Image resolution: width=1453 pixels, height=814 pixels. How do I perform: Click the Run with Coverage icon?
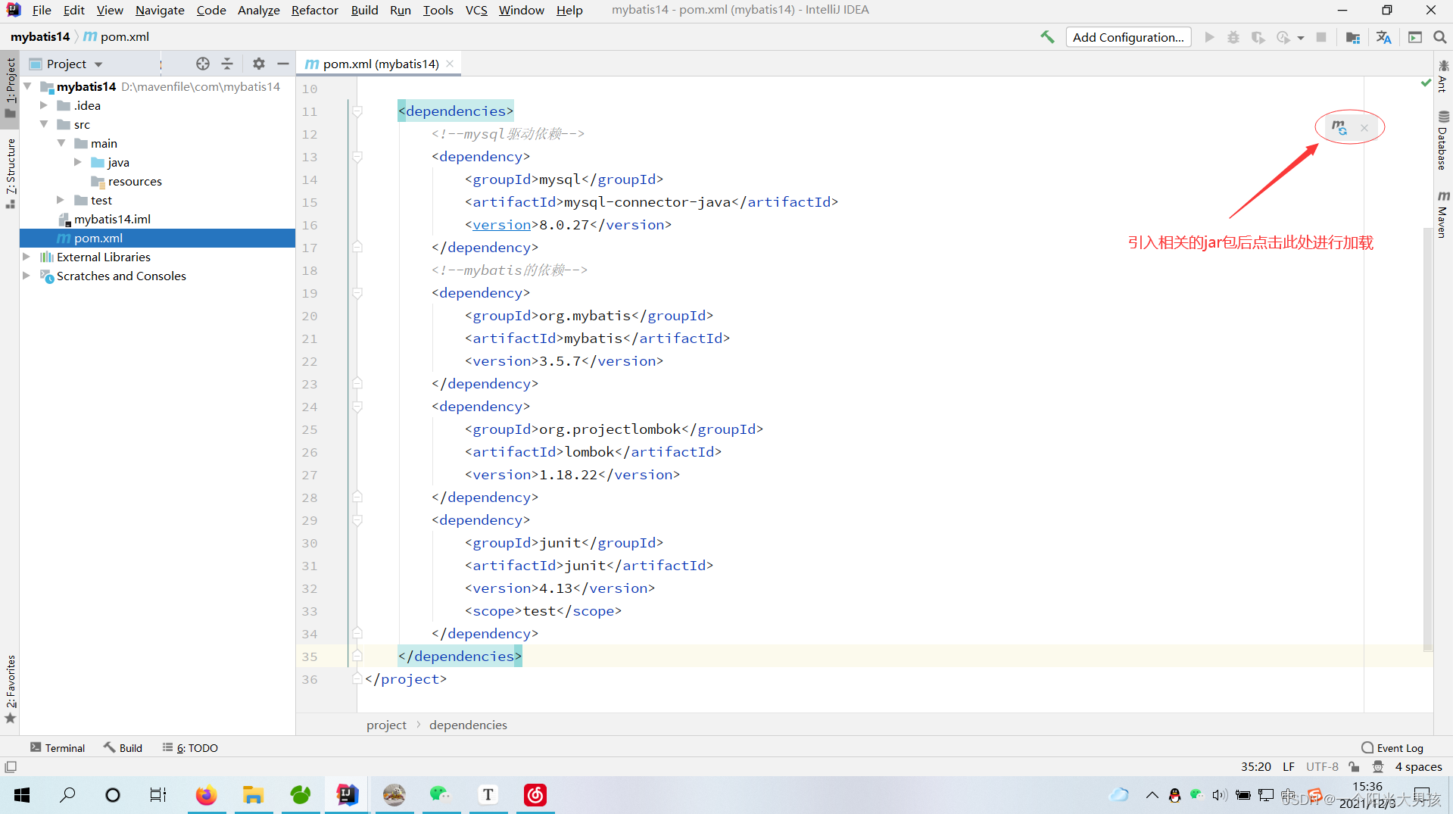pos(1258,37)
